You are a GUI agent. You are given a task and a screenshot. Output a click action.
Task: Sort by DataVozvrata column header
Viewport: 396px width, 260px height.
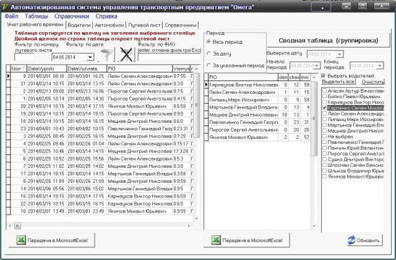[x=87, y=69]
